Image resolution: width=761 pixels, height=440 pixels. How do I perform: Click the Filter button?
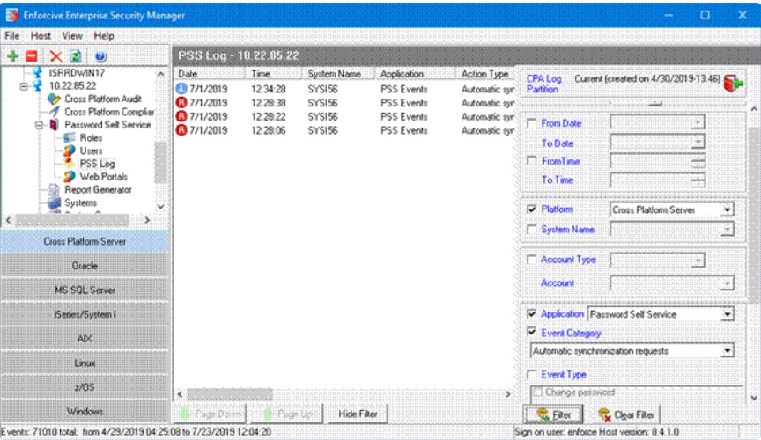(x=553, y=414)
